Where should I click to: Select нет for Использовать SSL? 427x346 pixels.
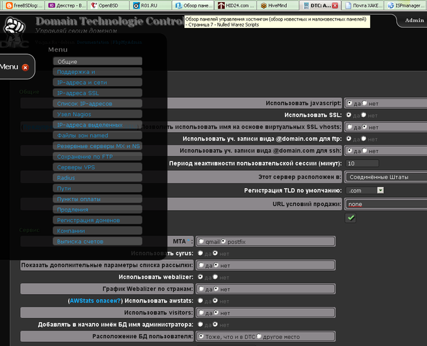tap(364, 115)
